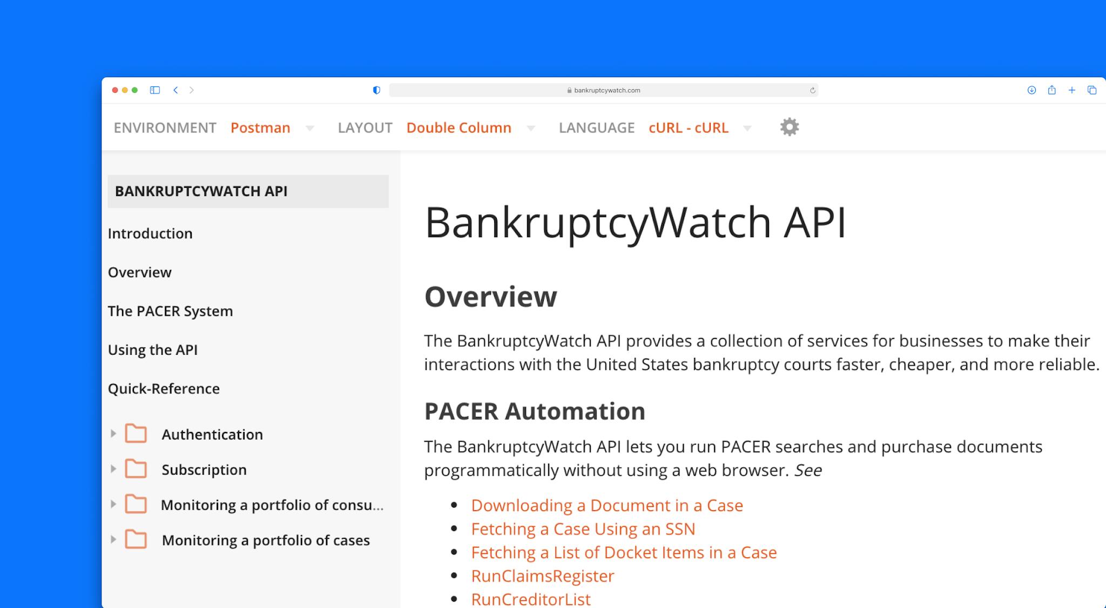
Task: Open the settings gear in the toolbar
Action: tap(789, 127)
